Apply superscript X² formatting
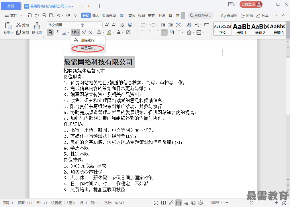The width and height of the screenshot is (290, 207). [84, 33]
